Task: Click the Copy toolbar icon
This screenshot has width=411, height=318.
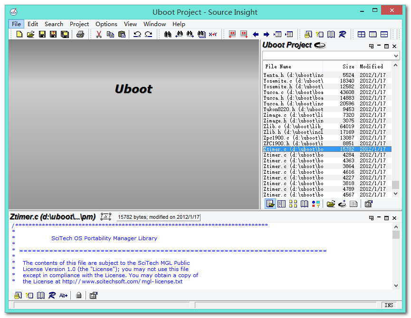Action: [110, 34]
